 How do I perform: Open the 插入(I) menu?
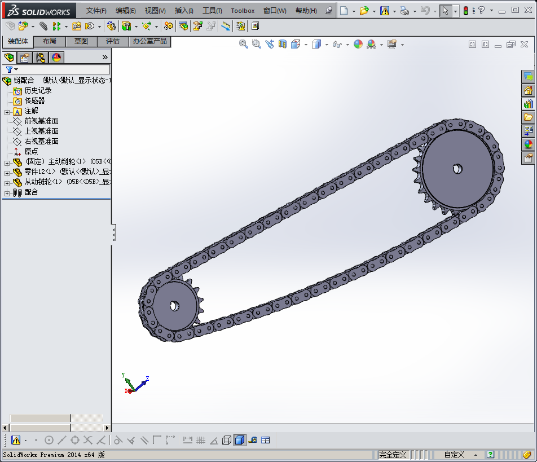184,11
